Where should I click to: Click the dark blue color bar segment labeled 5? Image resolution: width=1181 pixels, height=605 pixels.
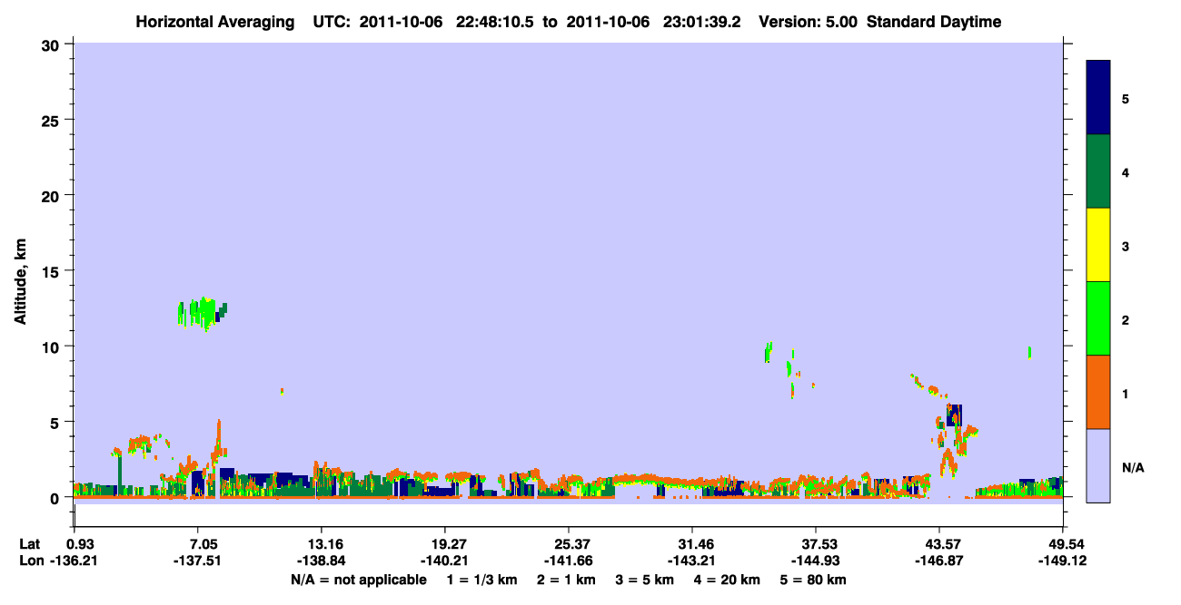coord(1098,98)
